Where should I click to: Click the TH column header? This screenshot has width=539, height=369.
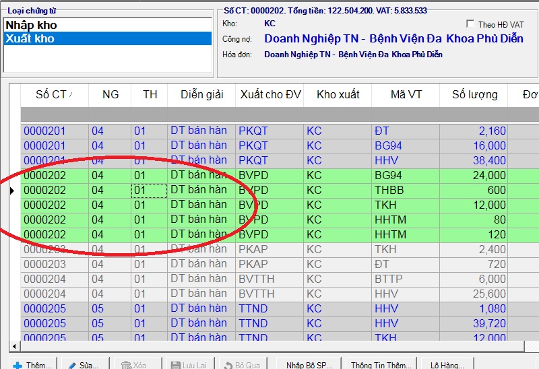coord(150,94)
